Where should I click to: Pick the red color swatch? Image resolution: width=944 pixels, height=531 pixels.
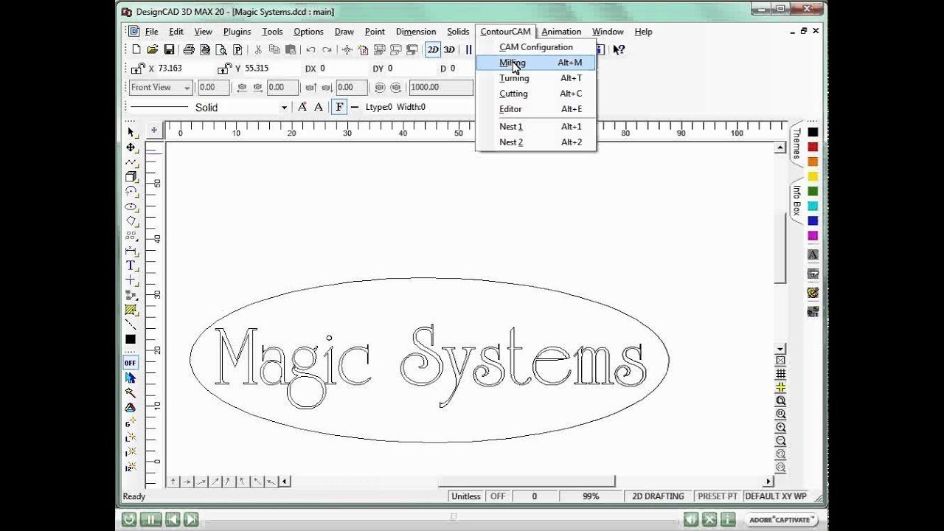coord(813,147)
